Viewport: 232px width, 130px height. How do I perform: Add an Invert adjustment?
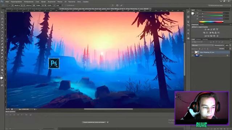[x=206, y=36]
